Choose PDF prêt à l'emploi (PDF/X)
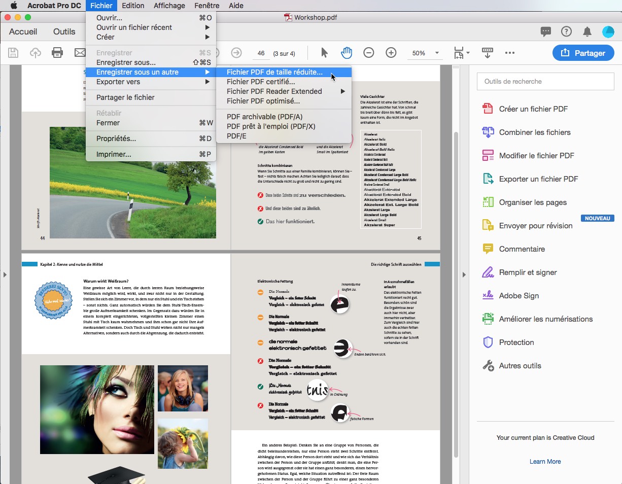 click(x=284, y=126)
